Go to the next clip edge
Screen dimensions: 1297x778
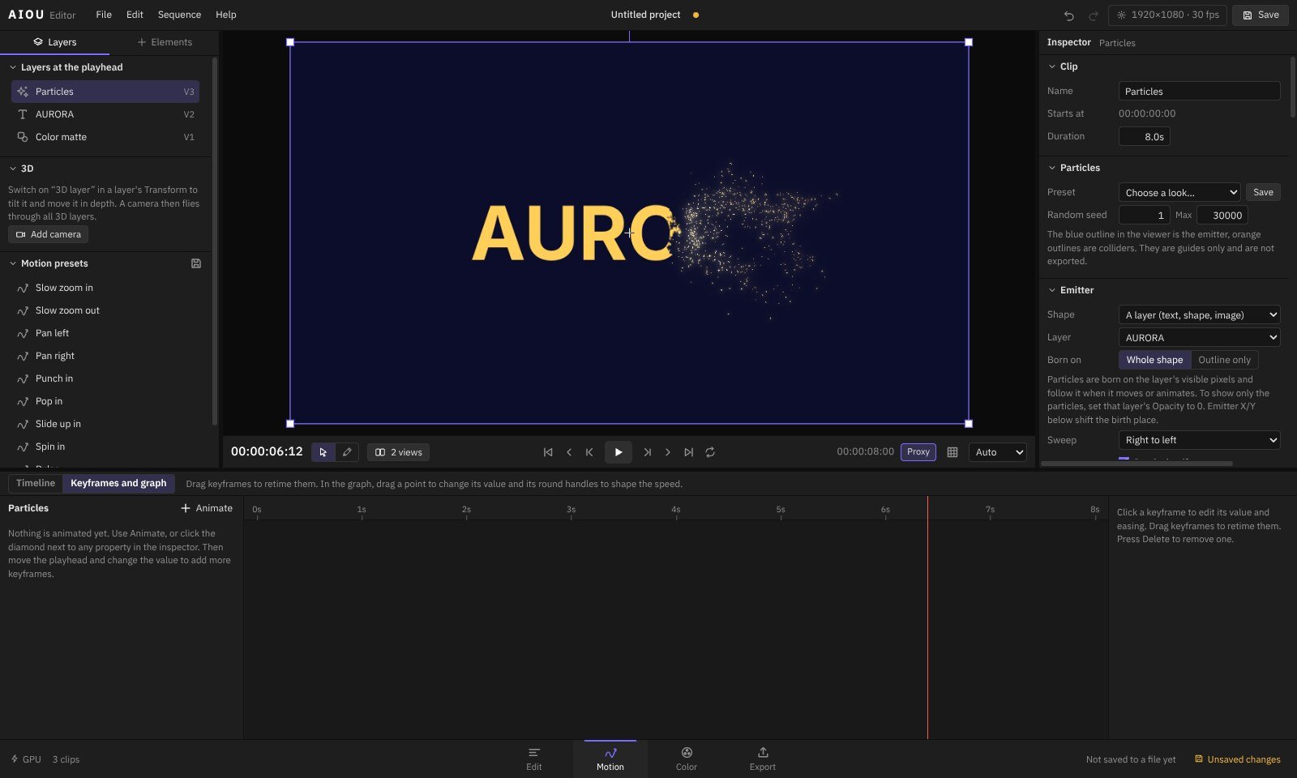647,452
